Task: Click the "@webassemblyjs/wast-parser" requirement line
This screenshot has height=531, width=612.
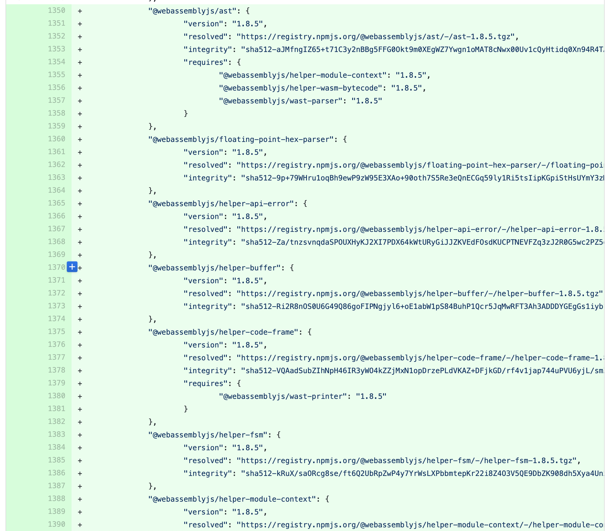Action: (300, 101)
